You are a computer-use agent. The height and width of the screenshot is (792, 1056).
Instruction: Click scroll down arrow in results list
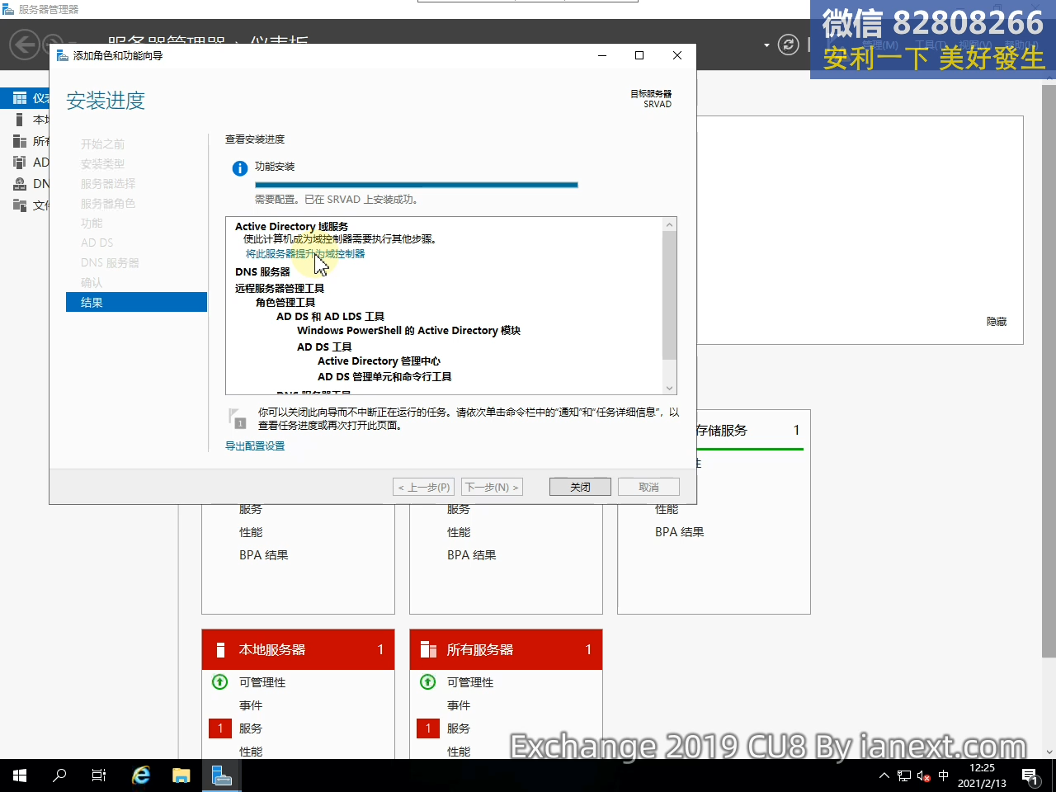[670, 388]
